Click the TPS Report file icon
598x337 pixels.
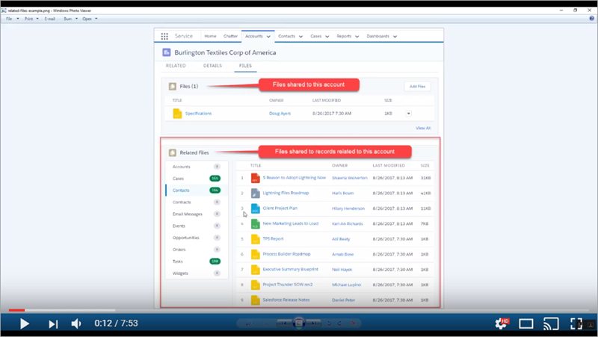[255, 239]
